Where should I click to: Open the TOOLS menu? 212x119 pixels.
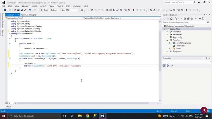point(60,6)
